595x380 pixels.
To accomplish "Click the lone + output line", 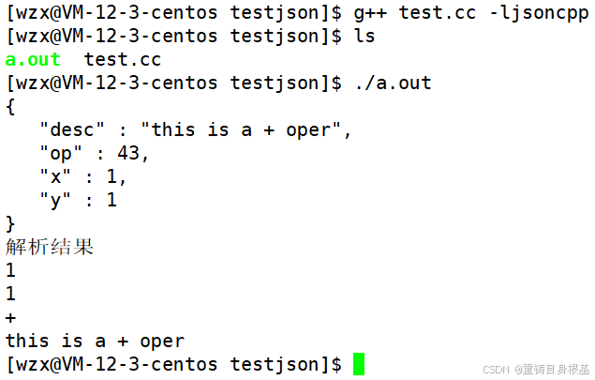I will pyautogui.click(x=10, y=317).
